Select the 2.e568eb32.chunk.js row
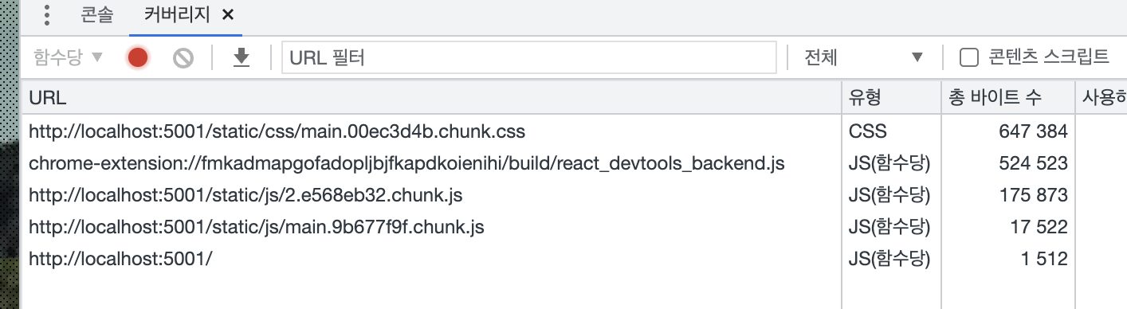The height and width of the screenshot is (309, 1127). [x=574, y=195]
